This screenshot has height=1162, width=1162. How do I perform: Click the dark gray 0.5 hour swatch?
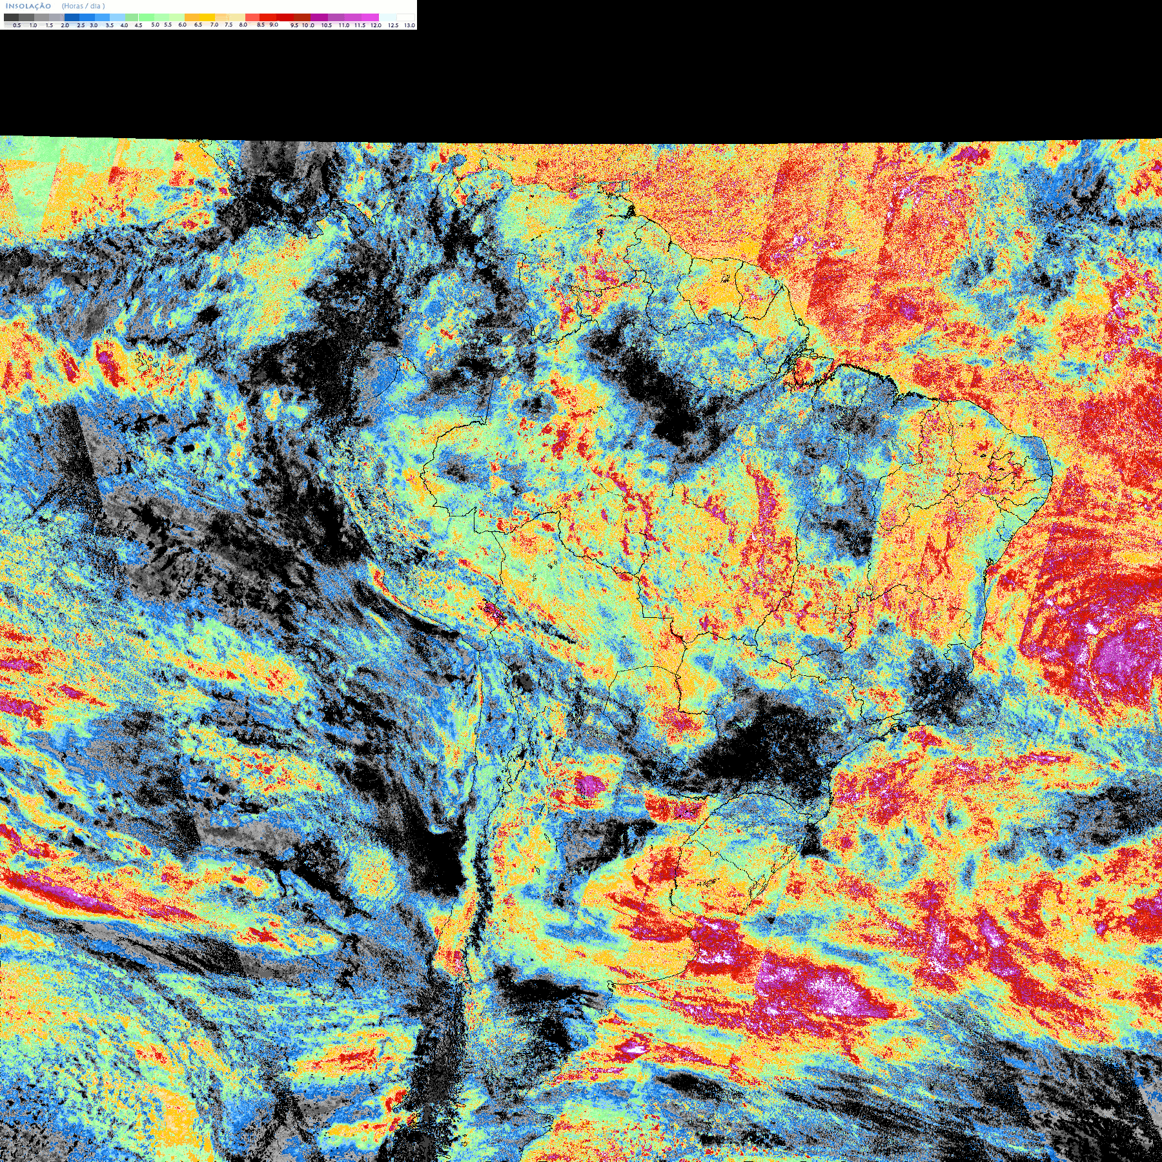[11, 17]
